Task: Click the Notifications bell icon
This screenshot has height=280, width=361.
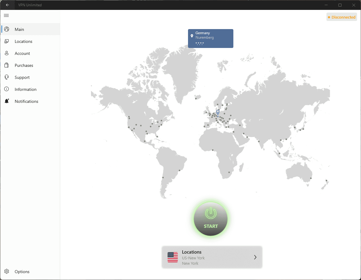Action: tap(7, 101)
